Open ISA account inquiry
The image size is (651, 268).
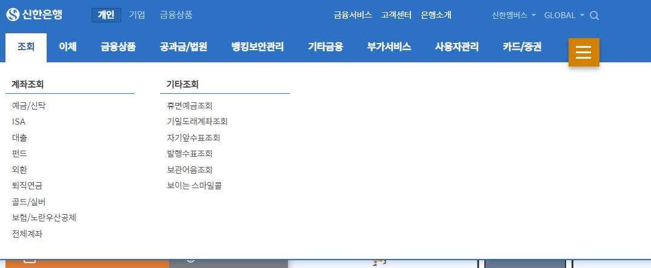(19, 122)
